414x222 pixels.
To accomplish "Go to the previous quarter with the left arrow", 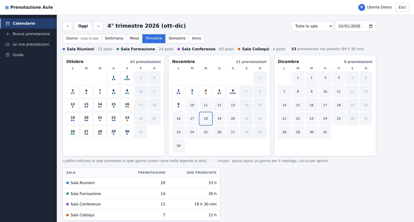I will click(x=68, y=26).
